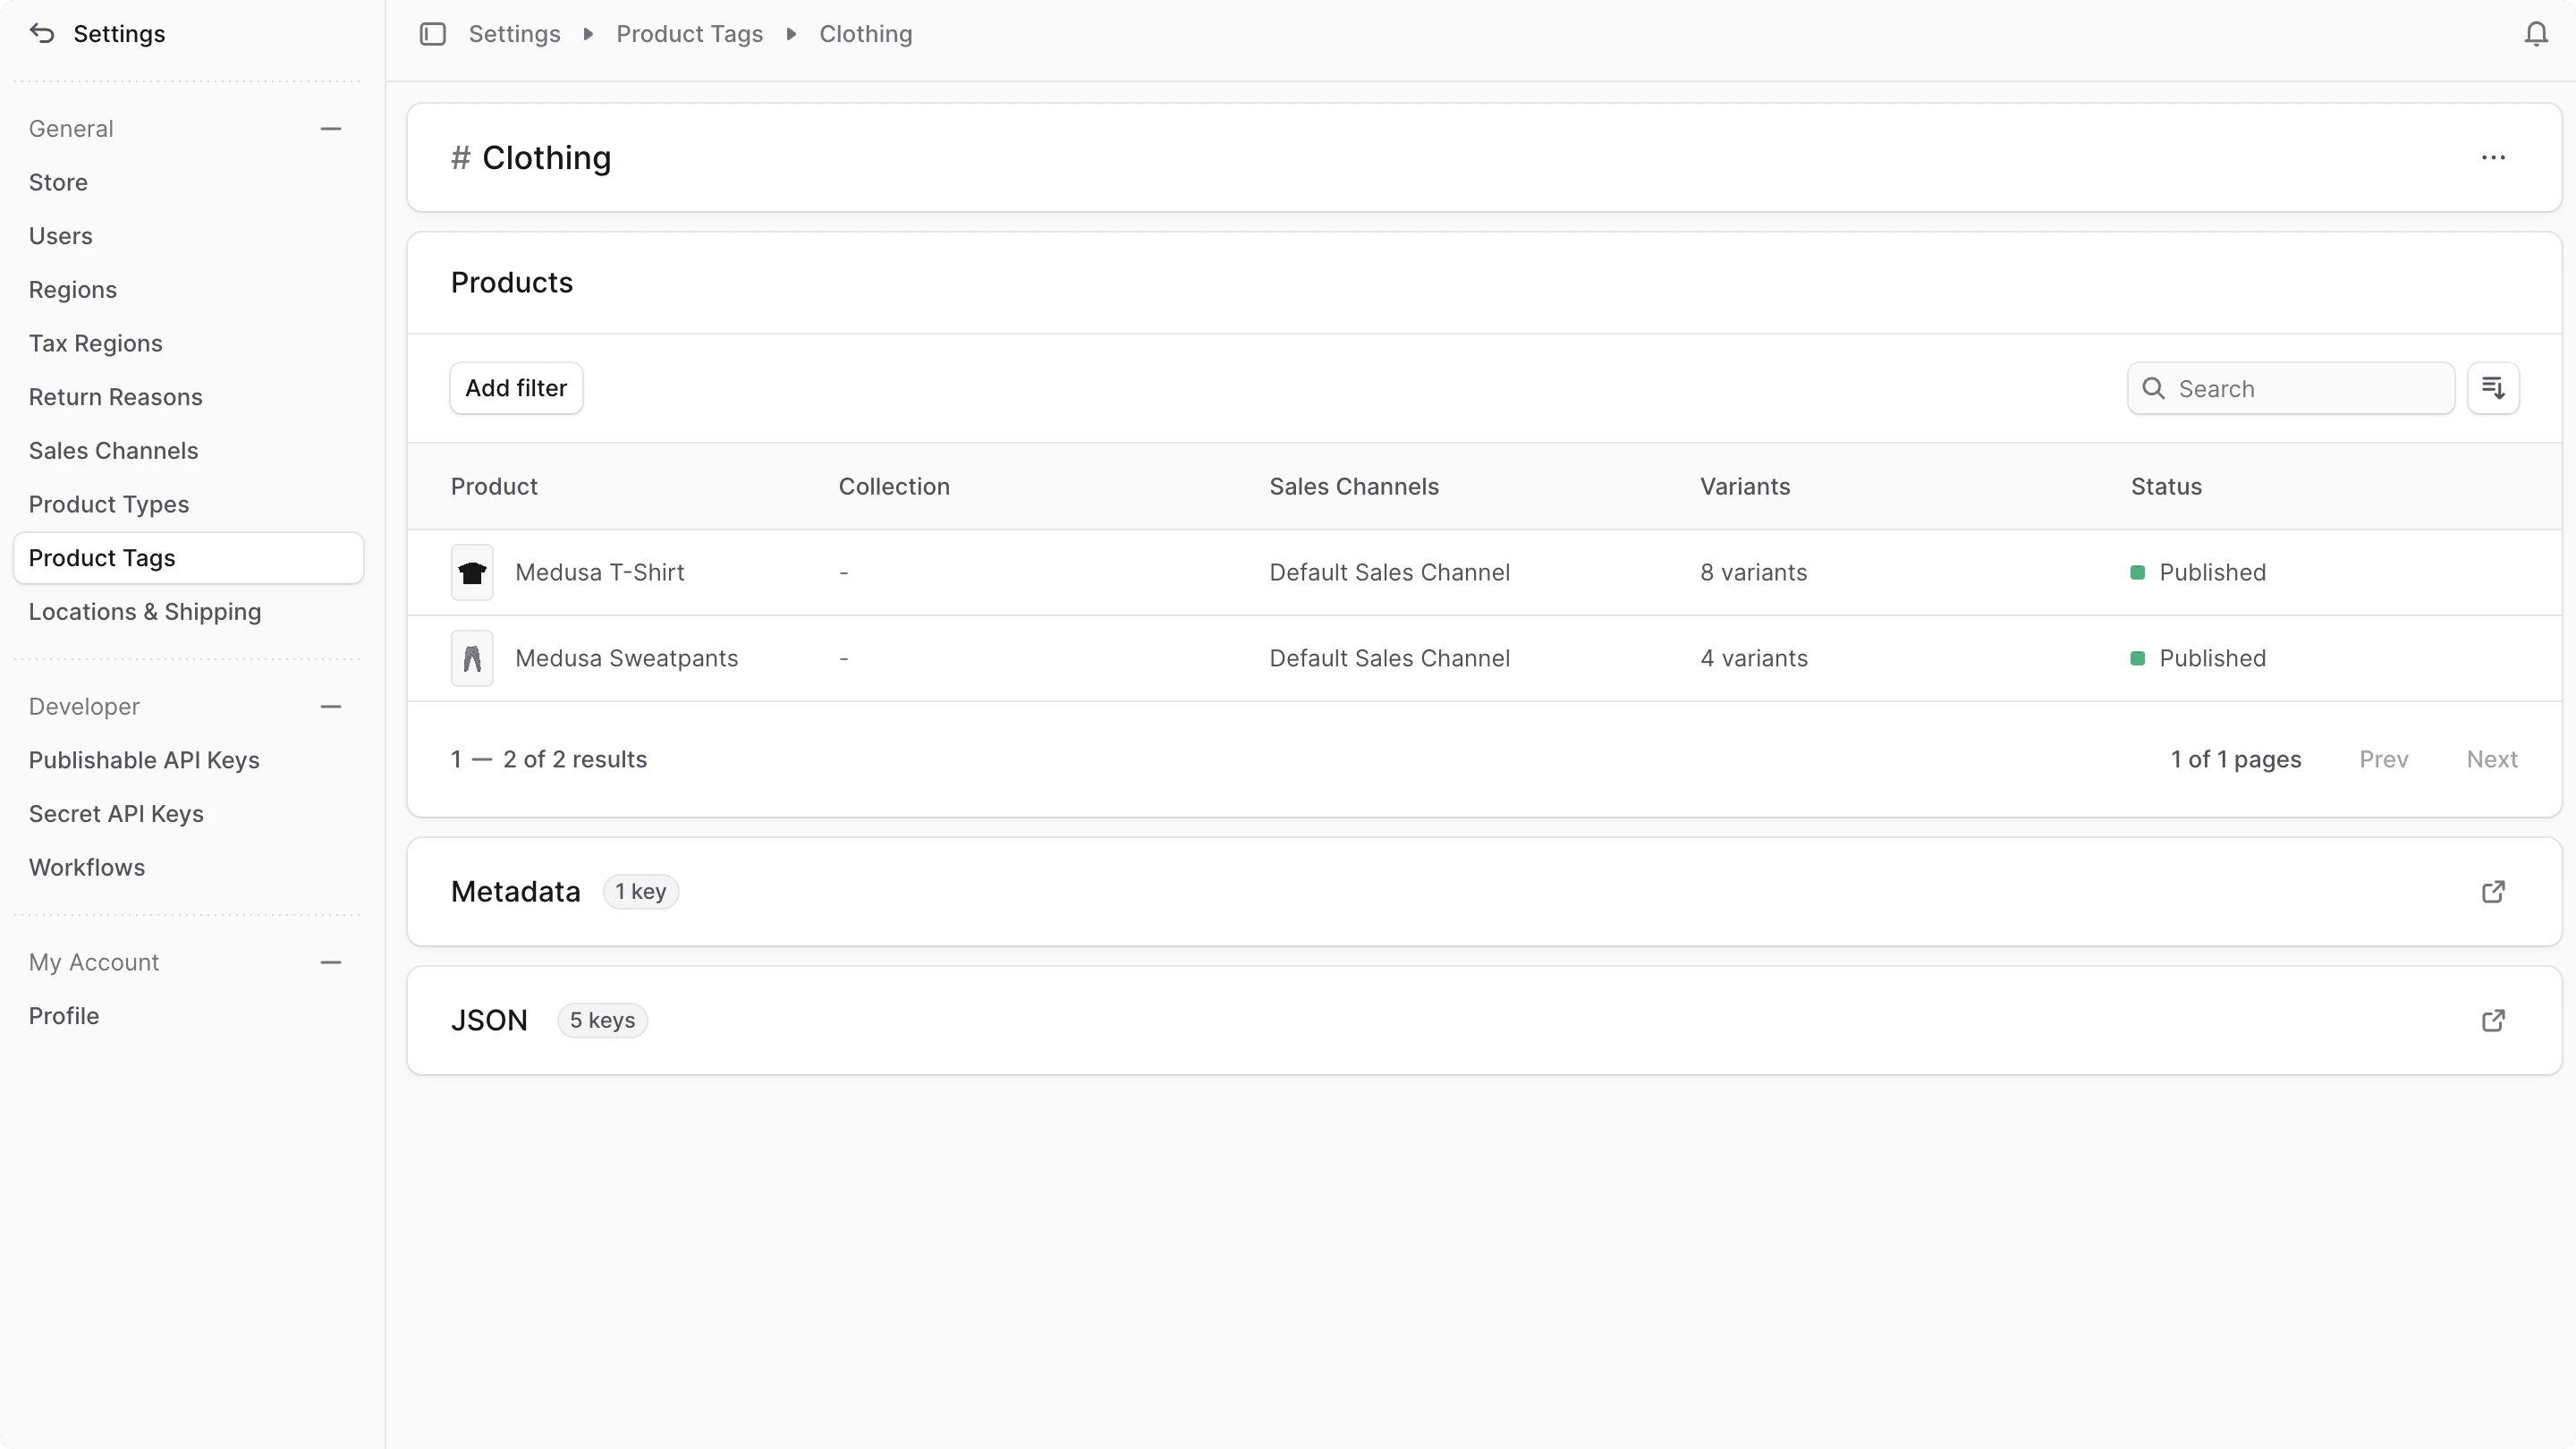
Task: Toggle the sidebar panel icon
Action: point(432,34)
